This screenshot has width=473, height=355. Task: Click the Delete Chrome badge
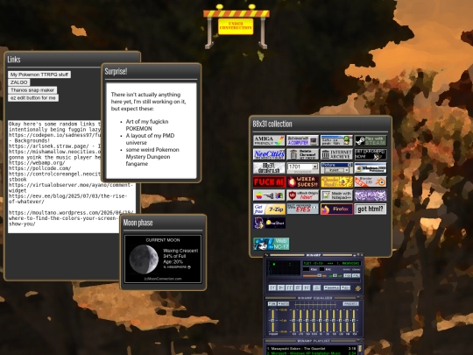(x=302, y=154)
